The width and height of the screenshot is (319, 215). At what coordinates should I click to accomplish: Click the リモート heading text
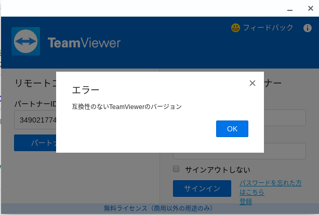point(35,83)
